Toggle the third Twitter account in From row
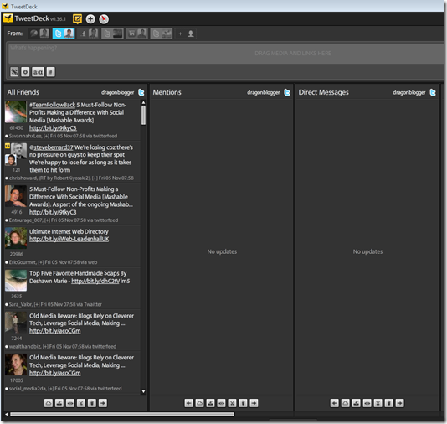Screen dimensions: 447x424 click(162, 34)
